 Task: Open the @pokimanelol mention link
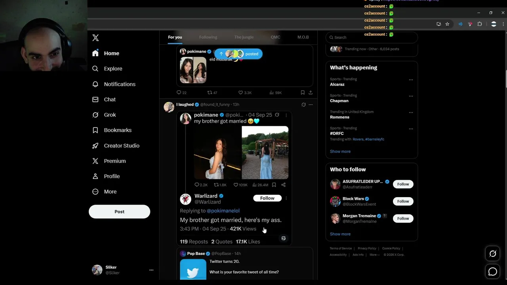pyautogui.click(x=223, y=211)
